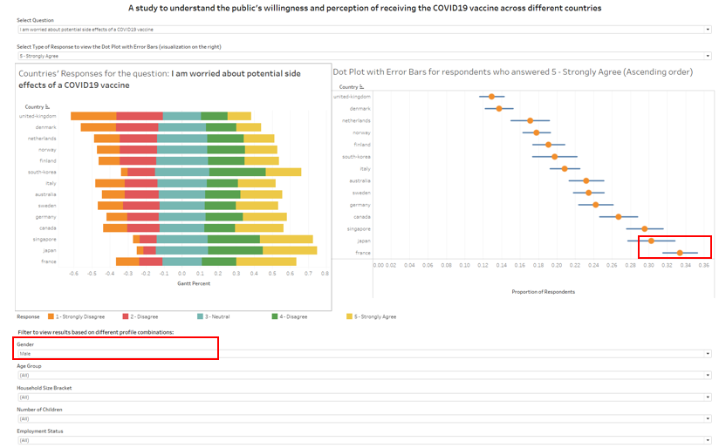Screen dimensions: 719x448
Task: Open the Select Type of Response dropdown
Action: click(x=364, y=56)
